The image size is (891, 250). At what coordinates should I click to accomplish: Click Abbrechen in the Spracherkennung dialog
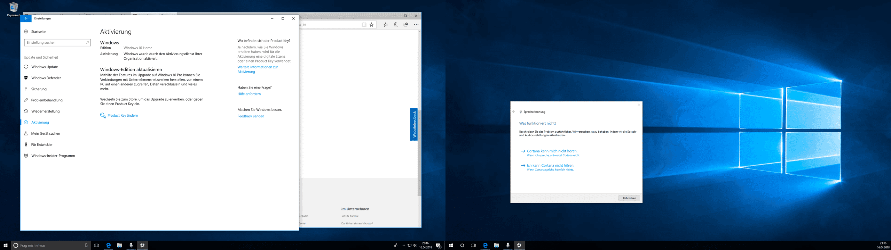pos(629,198)
